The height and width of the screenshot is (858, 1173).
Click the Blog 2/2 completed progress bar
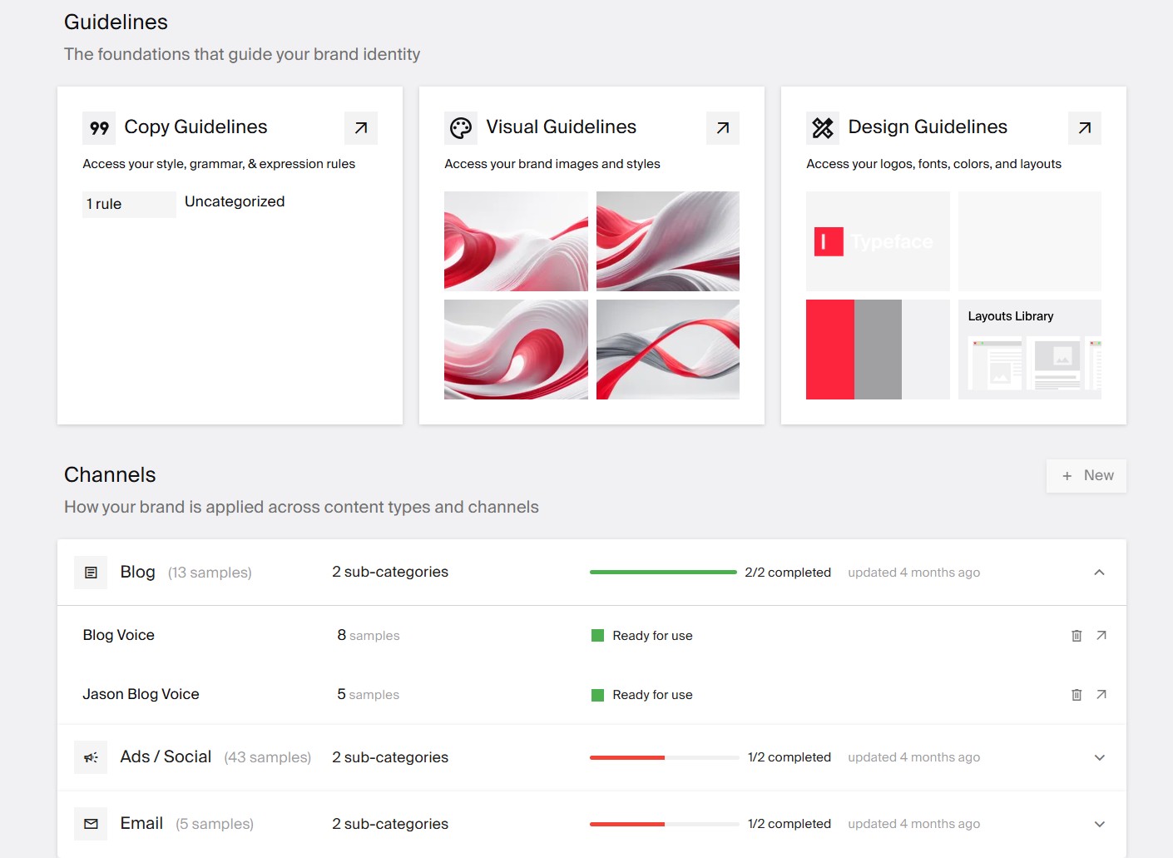663,573
